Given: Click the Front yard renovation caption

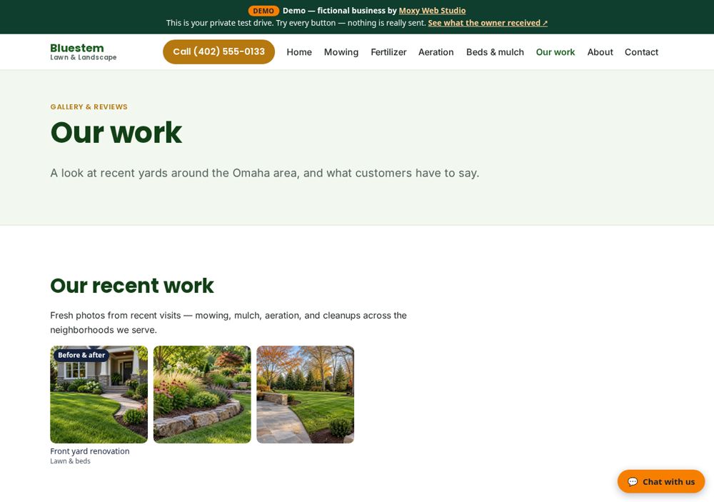Looking at the screenshot, I should [x=90, y=451].
